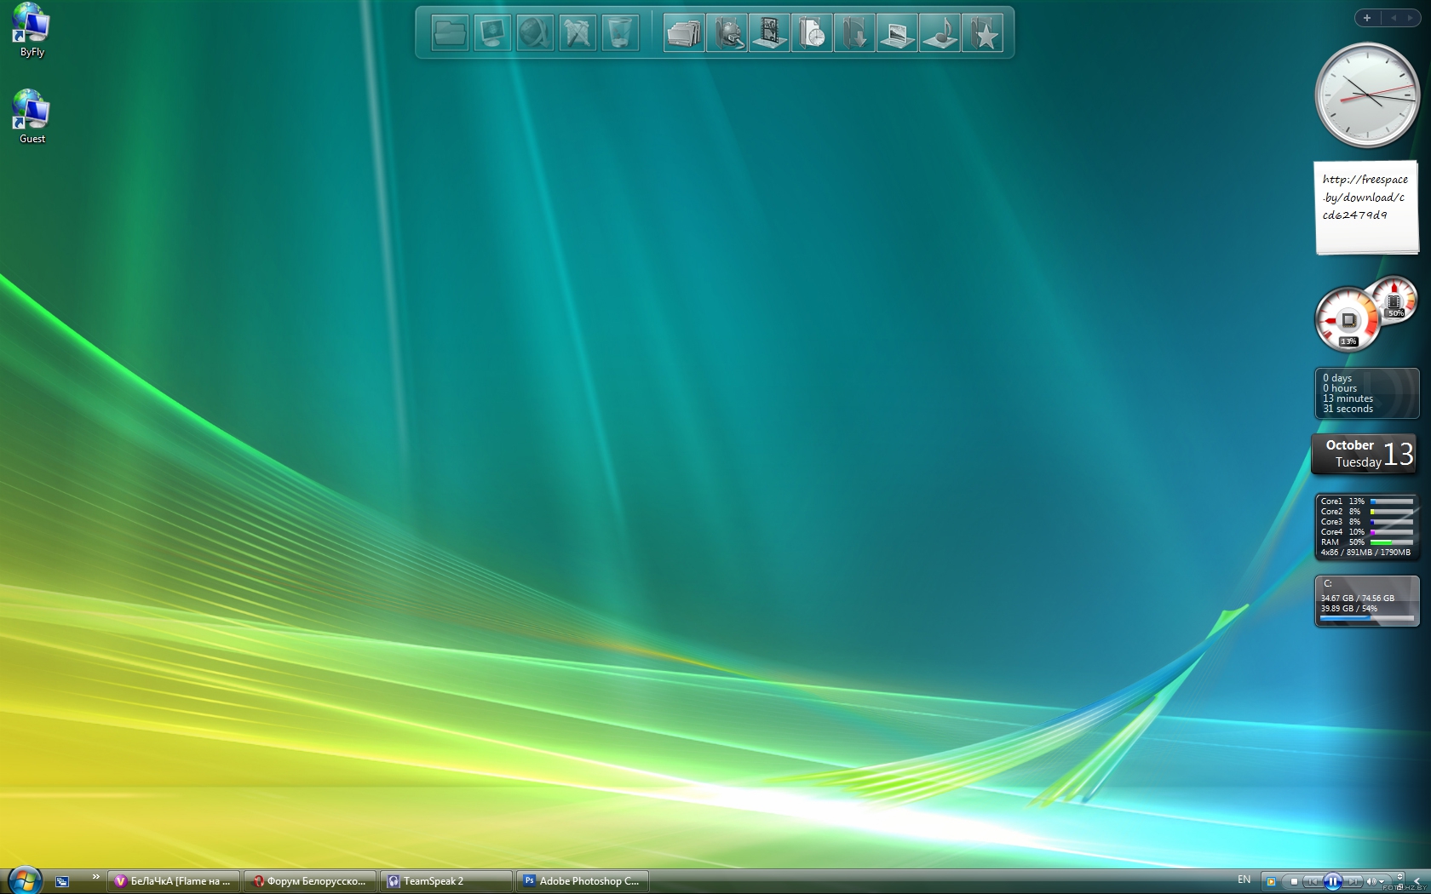Switch to the TeamSpeak 2 taskbar button
Screen dimensions: 1431x894
[x=446, y=881]
